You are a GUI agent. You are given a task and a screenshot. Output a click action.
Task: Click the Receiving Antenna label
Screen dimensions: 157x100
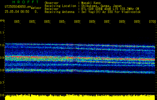click(x=59, y=12)
